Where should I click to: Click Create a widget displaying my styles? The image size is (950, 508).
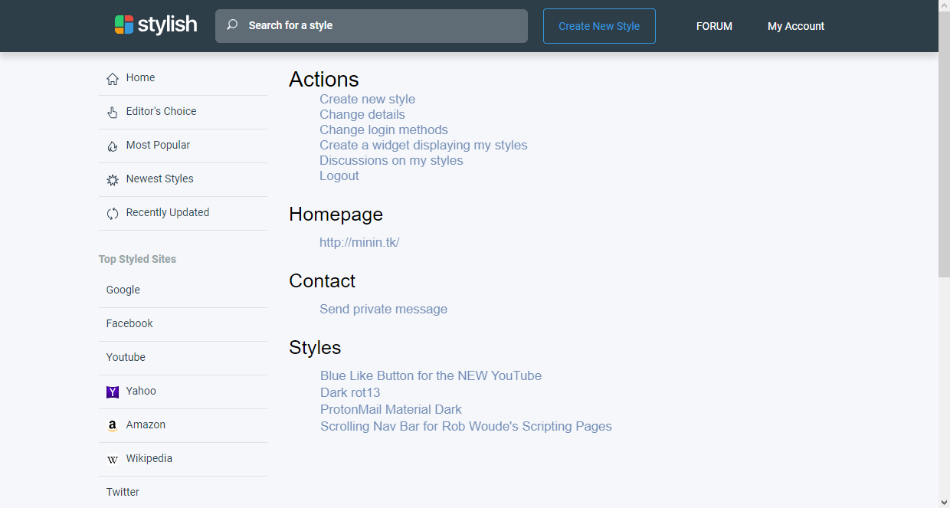coord(424,145)
